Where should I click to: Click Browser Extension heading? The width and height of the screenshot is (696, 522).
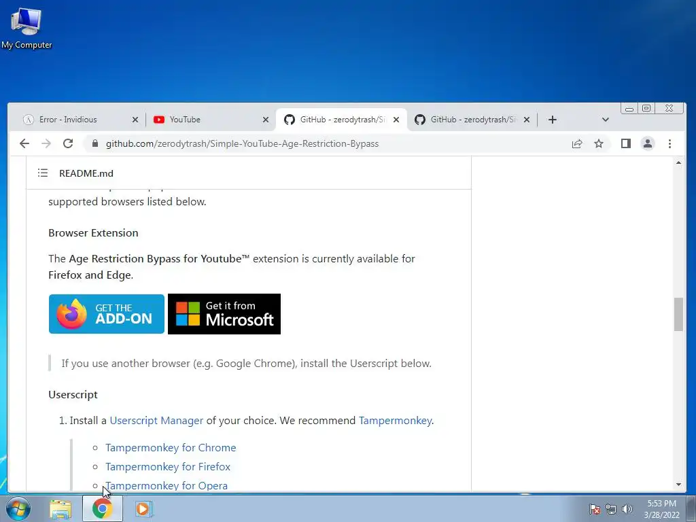93,233
